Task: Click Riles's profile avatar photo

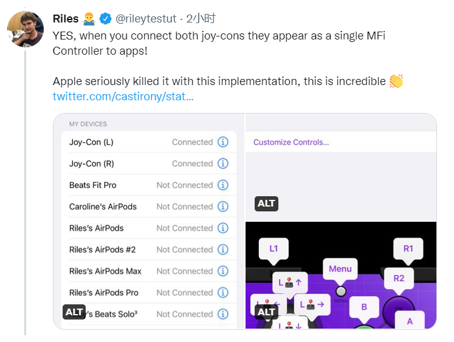Action: coord(26,29)
